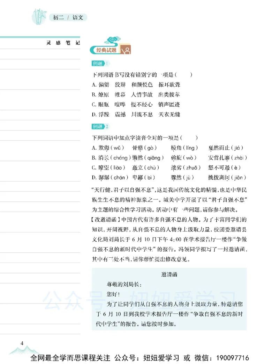
Task: Select the word 喧哗
Action: [x=120, y=105]
